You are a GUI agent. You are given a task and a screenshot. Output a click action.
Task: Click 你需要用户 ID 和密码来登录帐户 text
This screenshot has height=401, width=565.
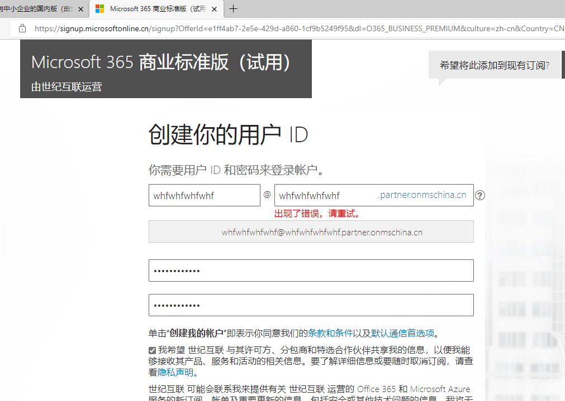click(x=236, y=170)
